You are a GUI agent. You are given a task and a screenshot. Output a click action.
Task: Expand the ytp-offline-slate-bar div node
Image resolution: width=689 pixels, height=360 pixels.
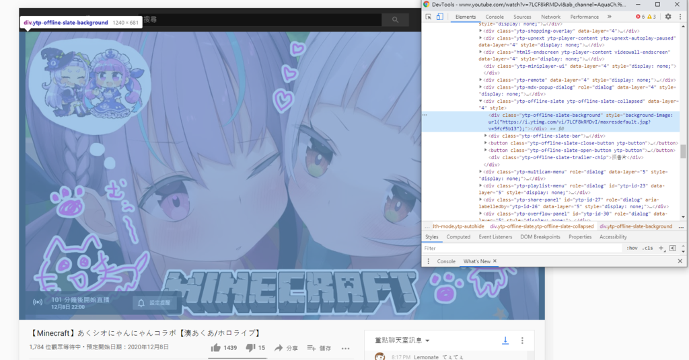point(486,136)
